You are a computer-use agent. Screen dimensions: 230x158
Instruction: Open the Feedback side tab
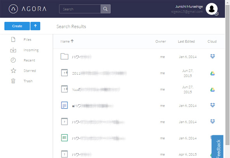[218, 147]
